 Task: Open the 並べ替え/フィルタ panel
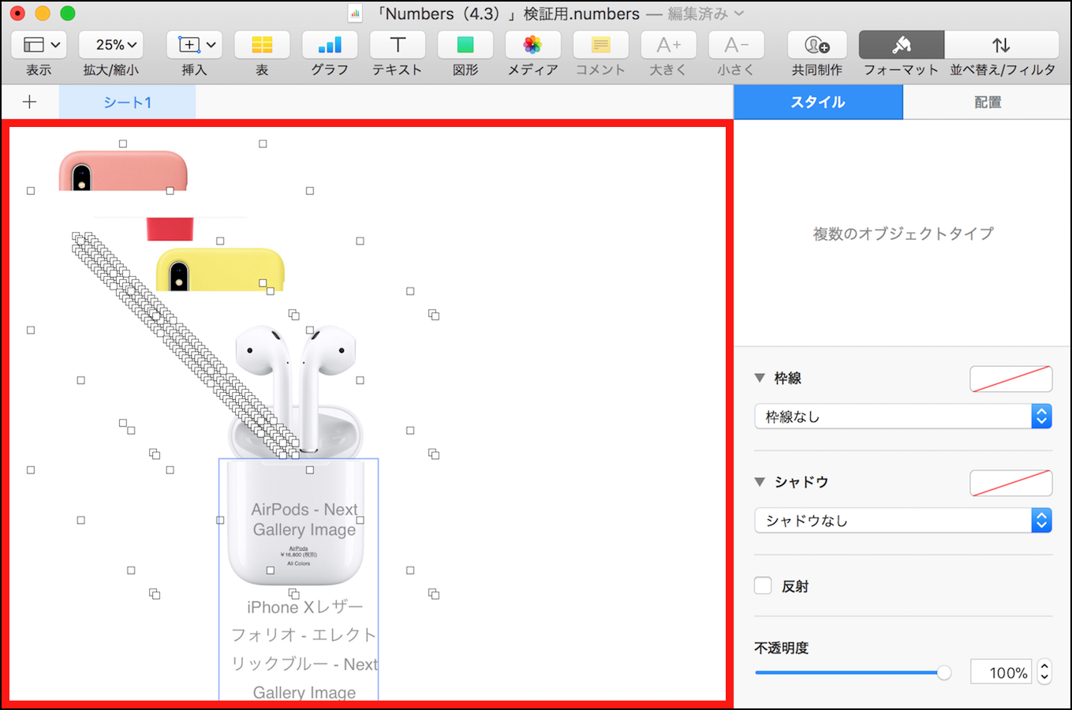[1002, 45]
